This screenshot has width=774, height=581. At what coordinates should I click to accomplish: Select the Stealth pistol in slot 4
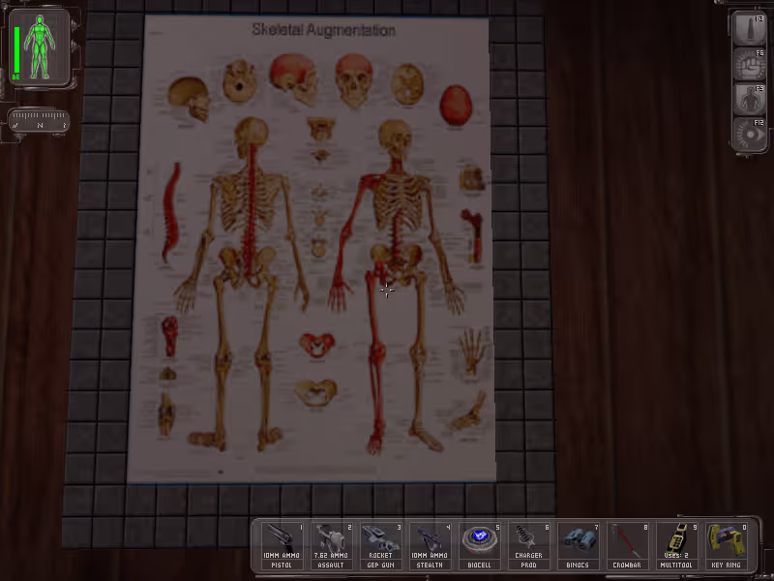[x=431, y=542]
